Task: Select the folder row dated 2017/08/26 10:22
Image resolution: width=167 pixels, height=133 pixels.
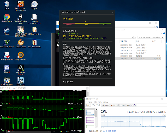Action: (138, 53)
